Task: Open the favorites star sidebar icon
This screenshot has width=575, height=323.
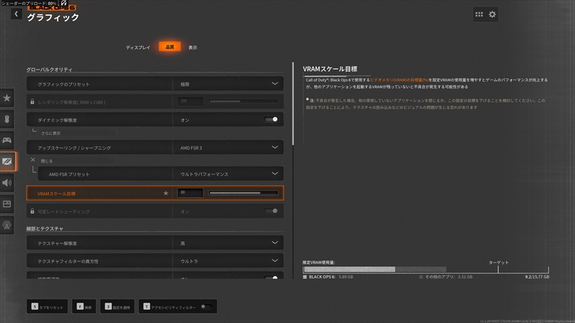Action: tap(7, 98)
